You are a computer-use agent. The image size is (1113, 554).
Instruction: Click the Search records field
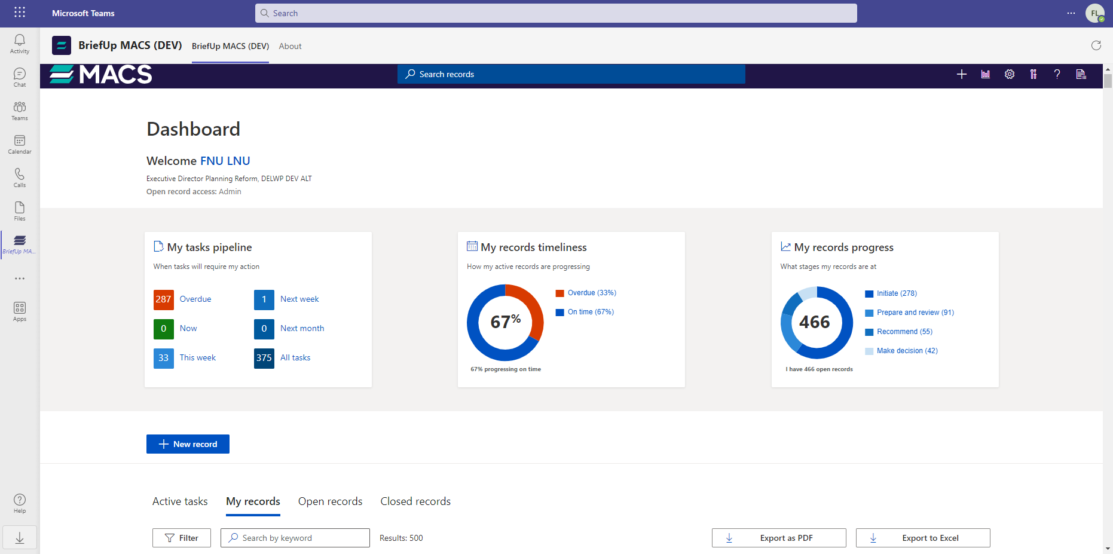click(x=571, y=74)
